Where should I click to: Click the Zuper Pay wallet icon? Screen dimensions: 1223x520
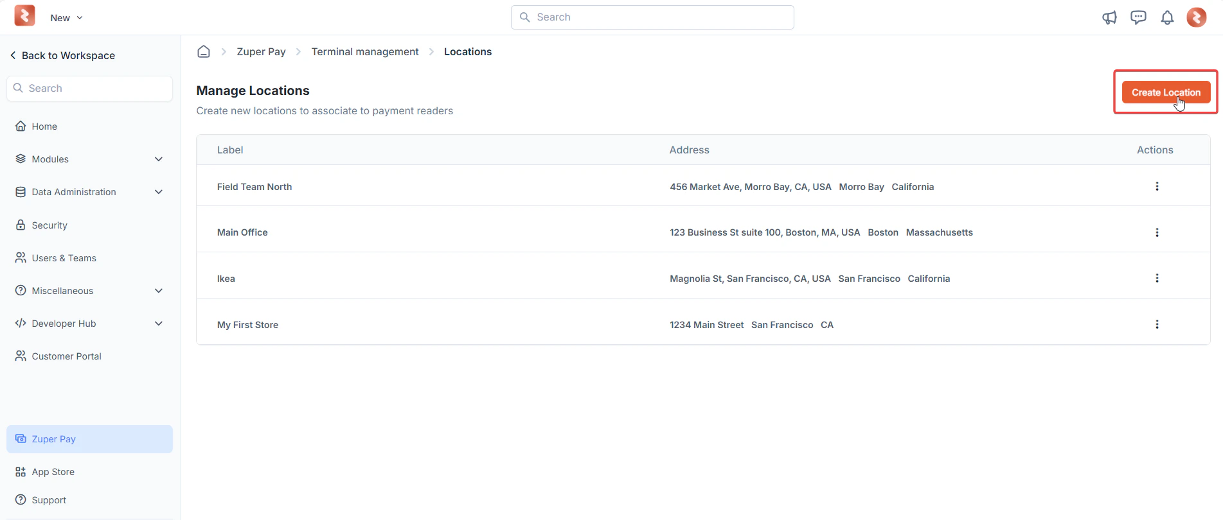coord(21,438)
